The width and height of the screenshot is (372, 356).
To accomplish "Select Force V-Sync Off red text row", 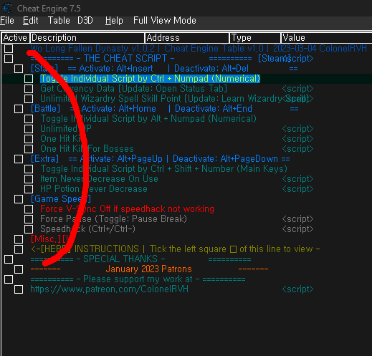I will [x=127, y=209].
